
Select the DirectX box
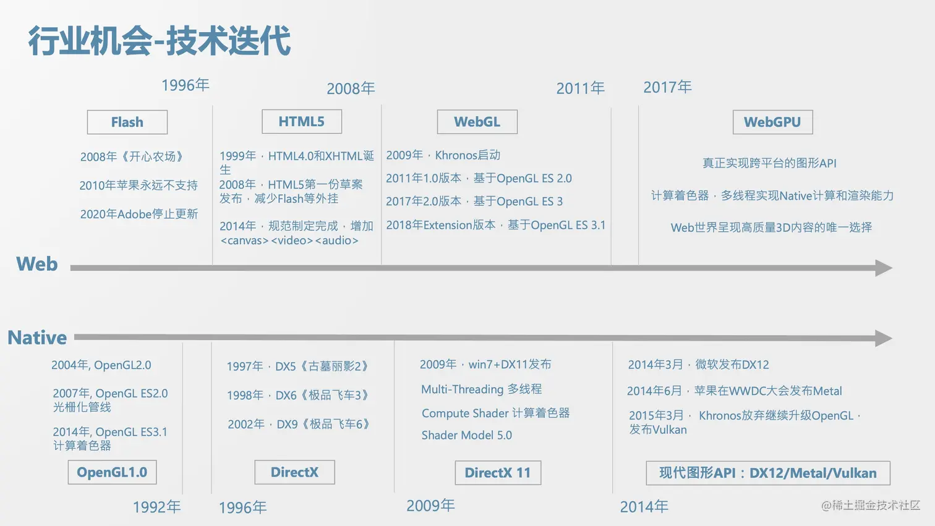tap(294, 472)
